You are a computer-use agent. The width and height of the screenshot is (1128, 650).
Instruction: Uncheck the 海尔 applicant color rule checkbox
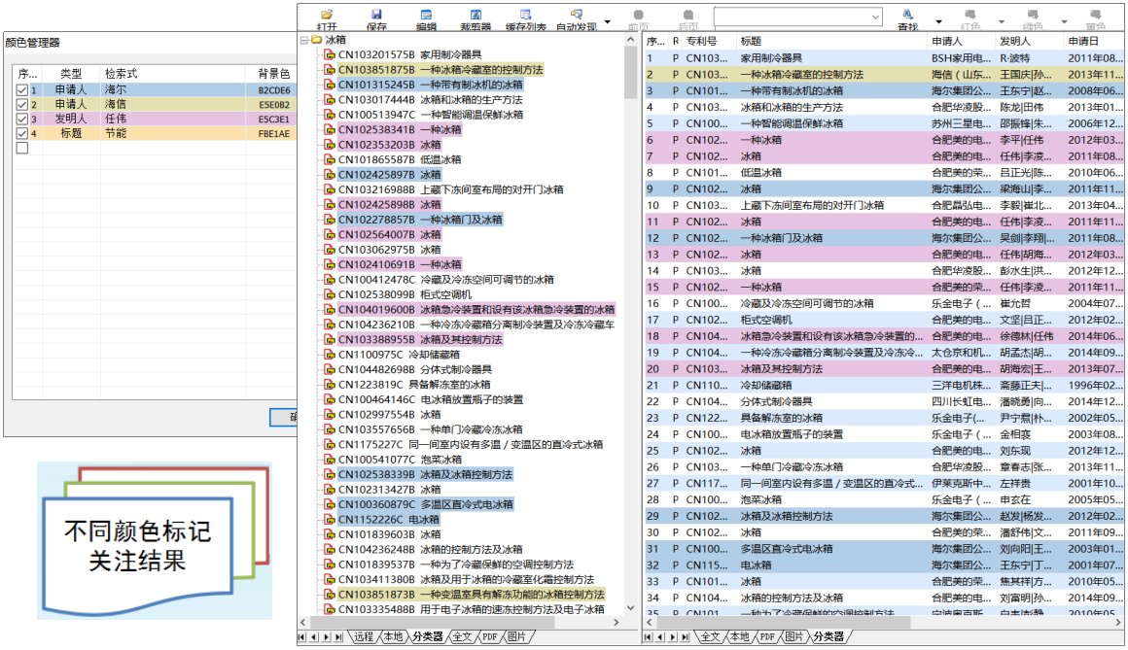22,90
